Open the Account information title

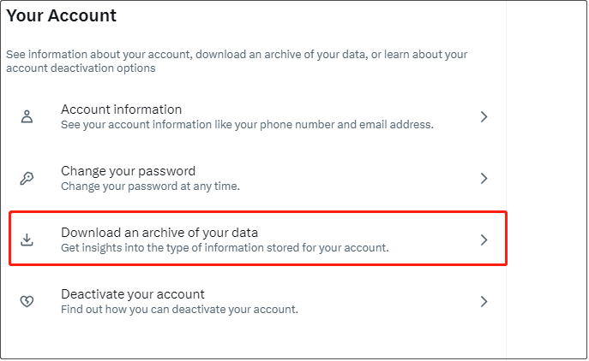click(x=121, y=109)
